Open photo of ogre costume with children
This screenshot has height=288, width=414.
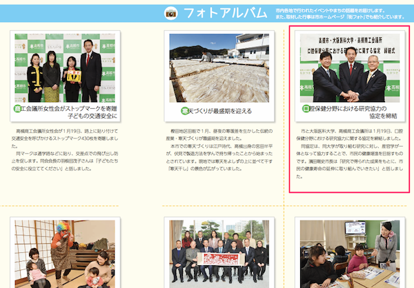pos(65,254)
